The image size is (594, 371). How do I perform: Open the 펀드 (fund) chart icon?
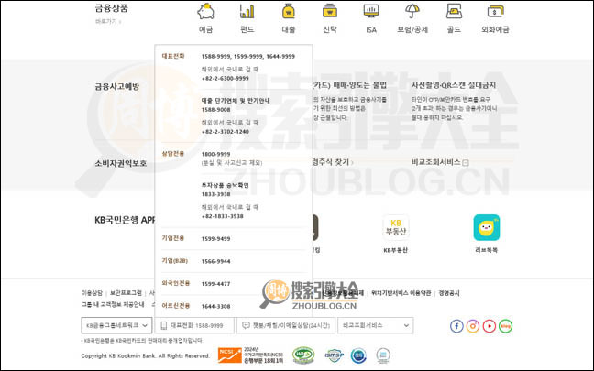[247, 12]
